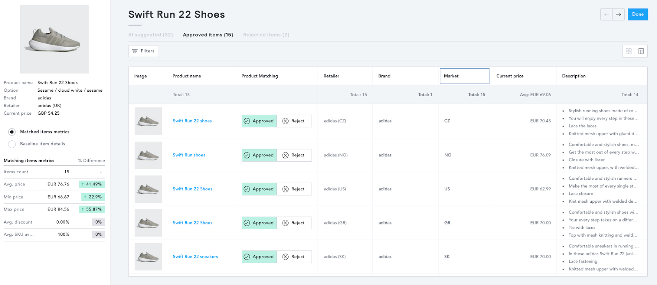Click the Product Matching column header
The width and height of the screenshot is (657, 285).
point(277,76)
